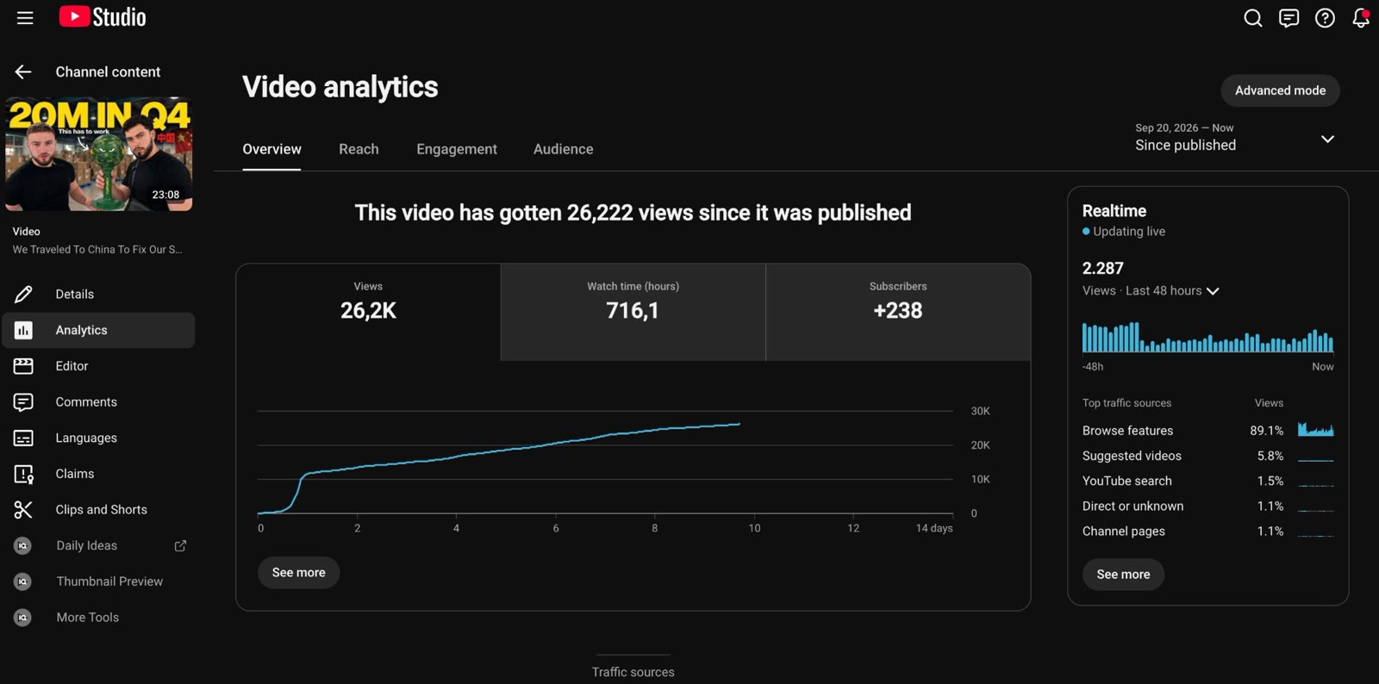This screenshot has width=1379, height=684.
Task: Click the Direct or unknown traffic source
Action: 1207,507
